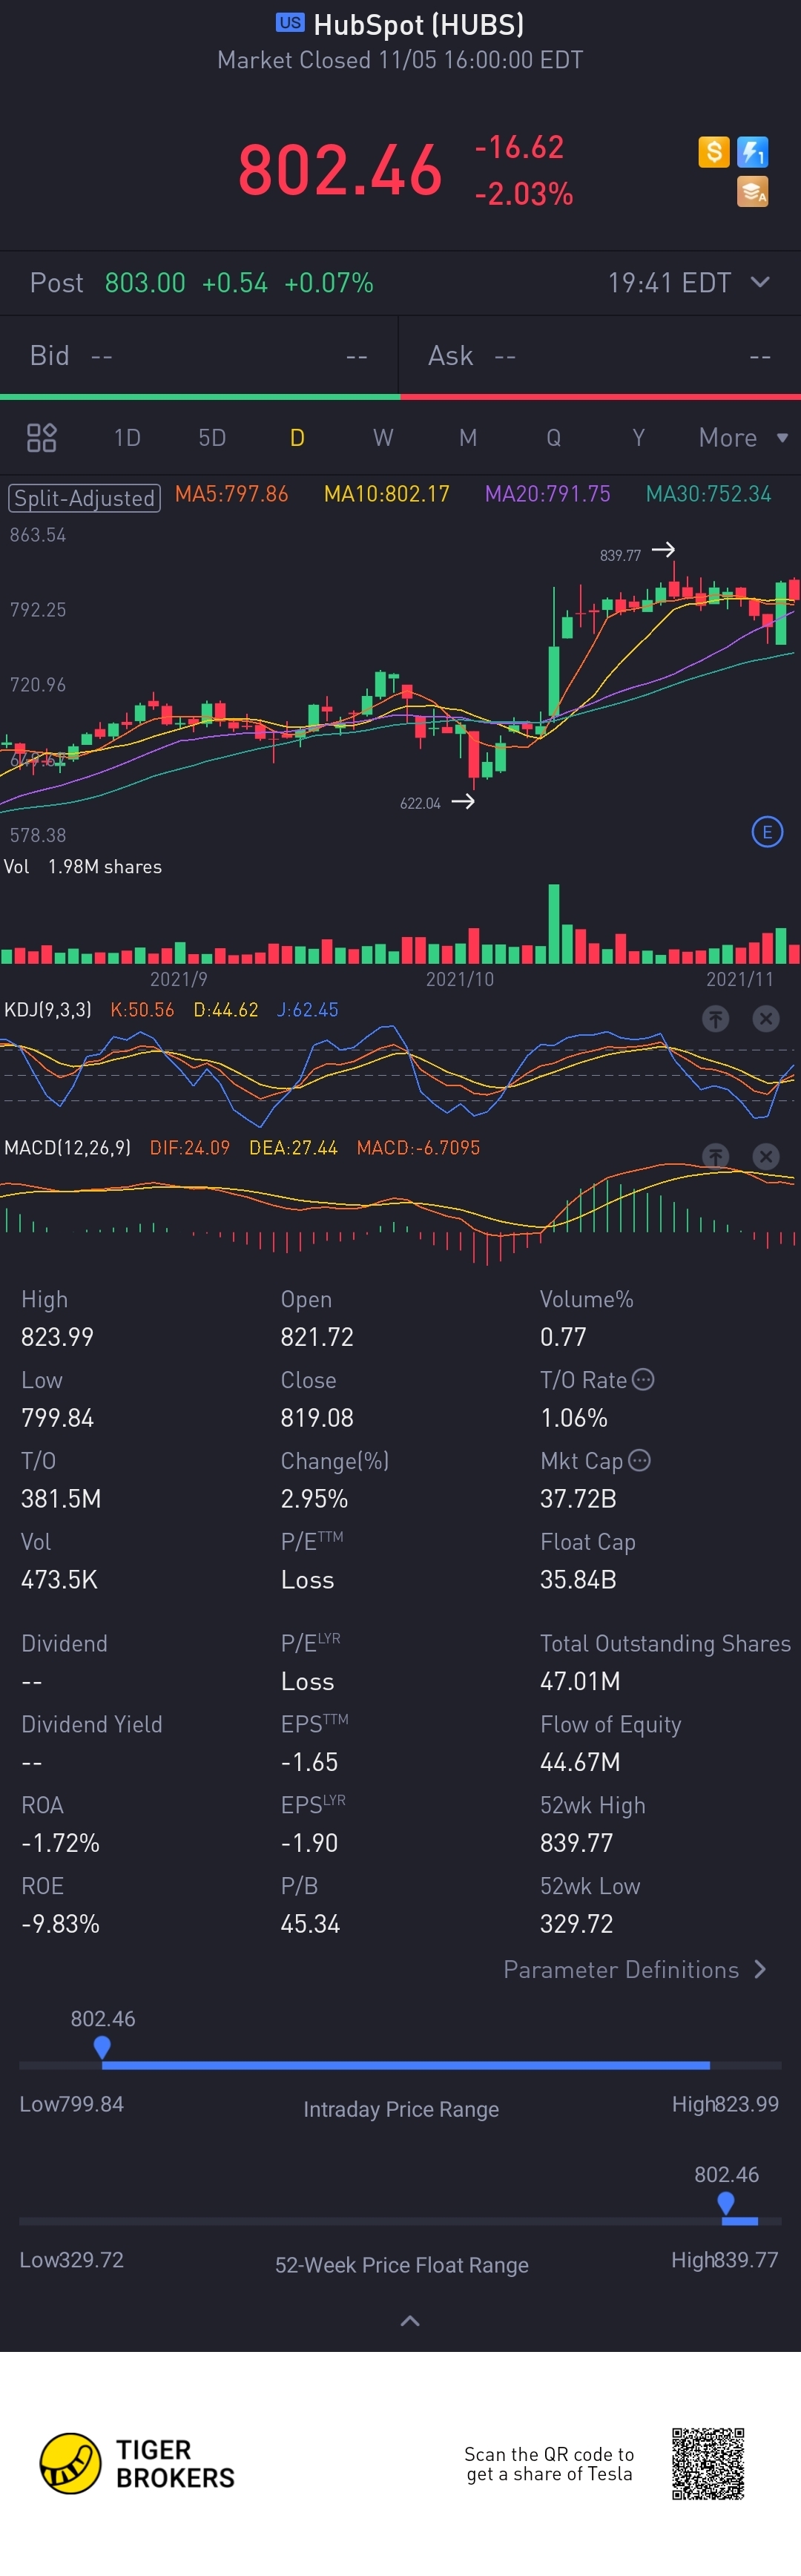Close the MACD indicator panel
Screen dimensions: 801x2576
766,1157
